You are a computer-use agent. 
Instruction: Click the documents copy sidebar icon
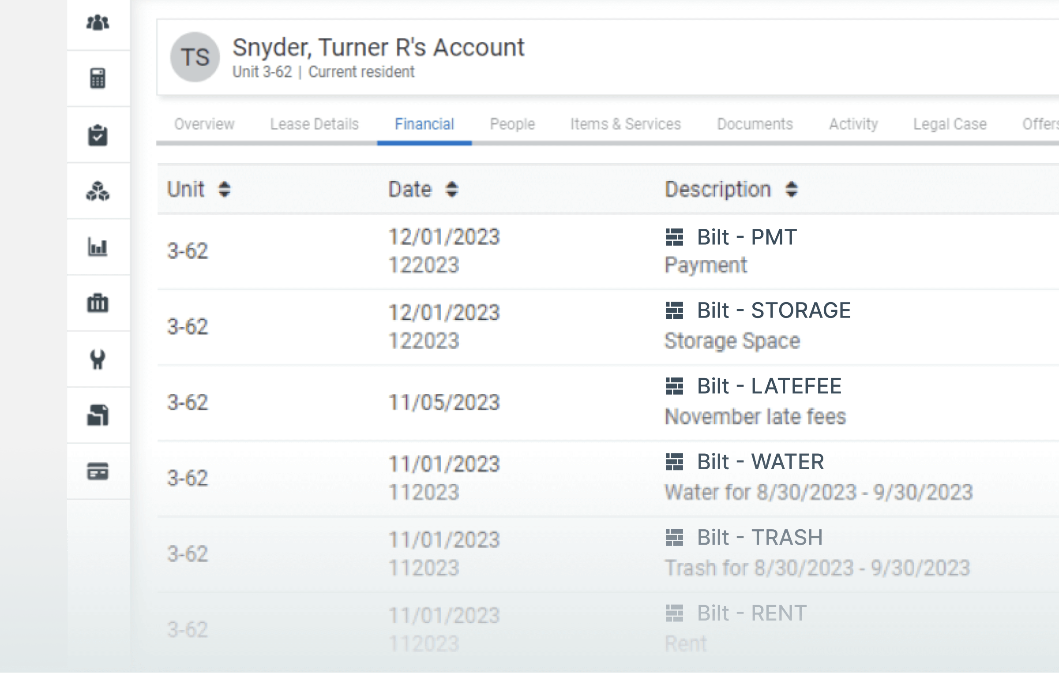pos(98,415)
